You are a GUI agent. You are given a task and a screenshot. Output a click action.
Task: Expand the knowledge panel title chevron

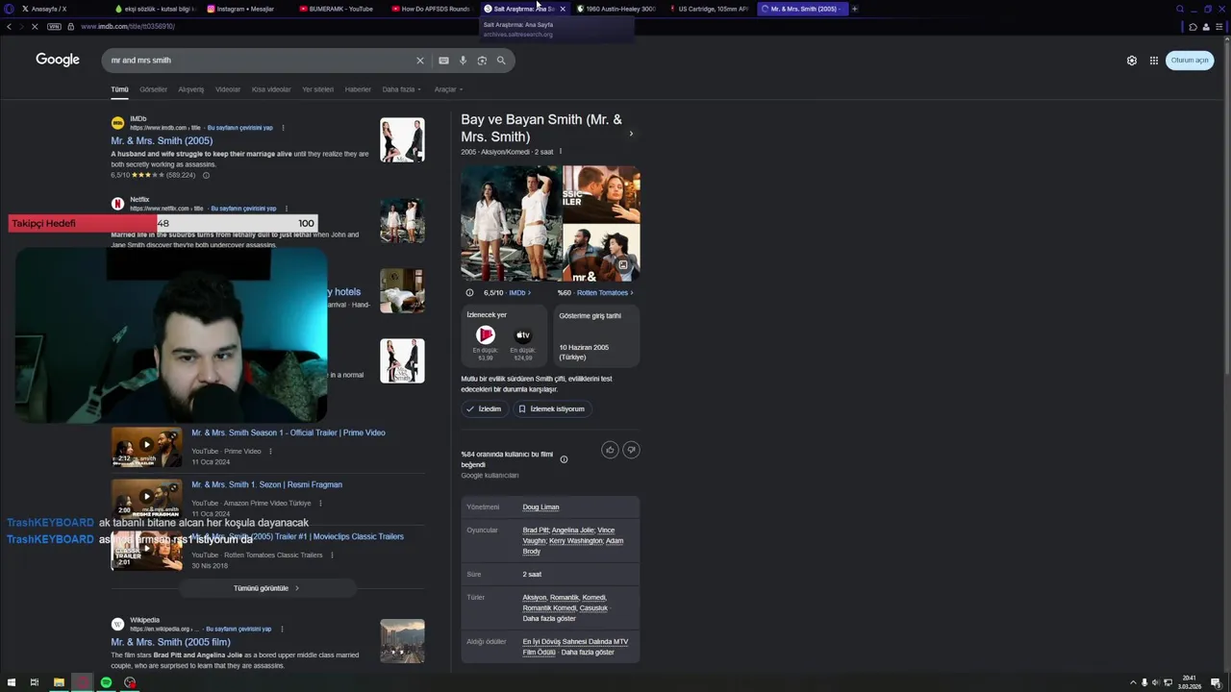631,135
